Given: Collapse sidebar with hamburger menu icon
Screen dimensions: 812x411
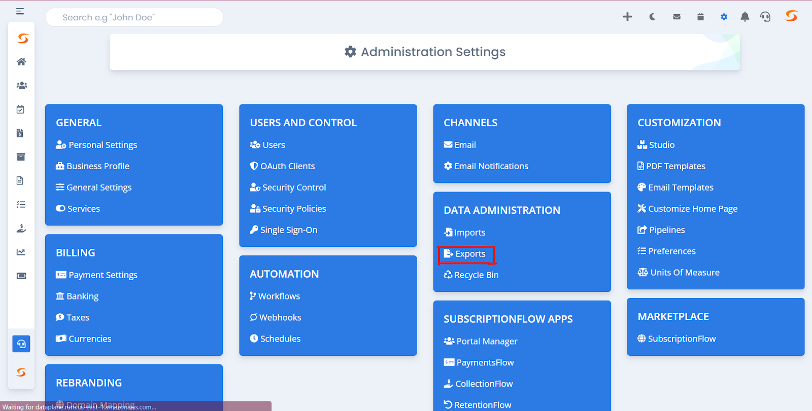Looking at the screenshot, I should pyautogui.click(x=20, y=11).
